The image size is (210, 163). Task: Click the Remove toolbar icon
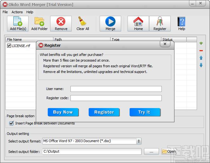(61, 24)
